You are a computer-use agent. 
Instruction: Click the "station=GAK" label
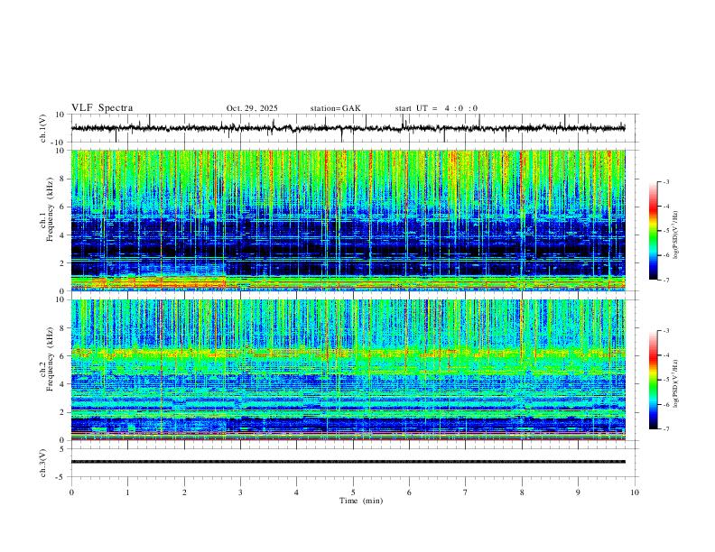click(335, 108)
